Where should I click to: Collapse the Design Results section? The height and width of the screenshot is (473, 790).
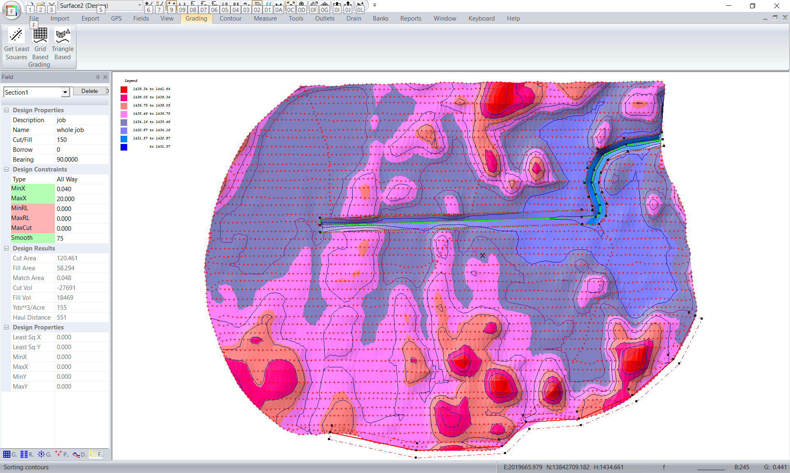pyautogui.click(x=7, y=248)
